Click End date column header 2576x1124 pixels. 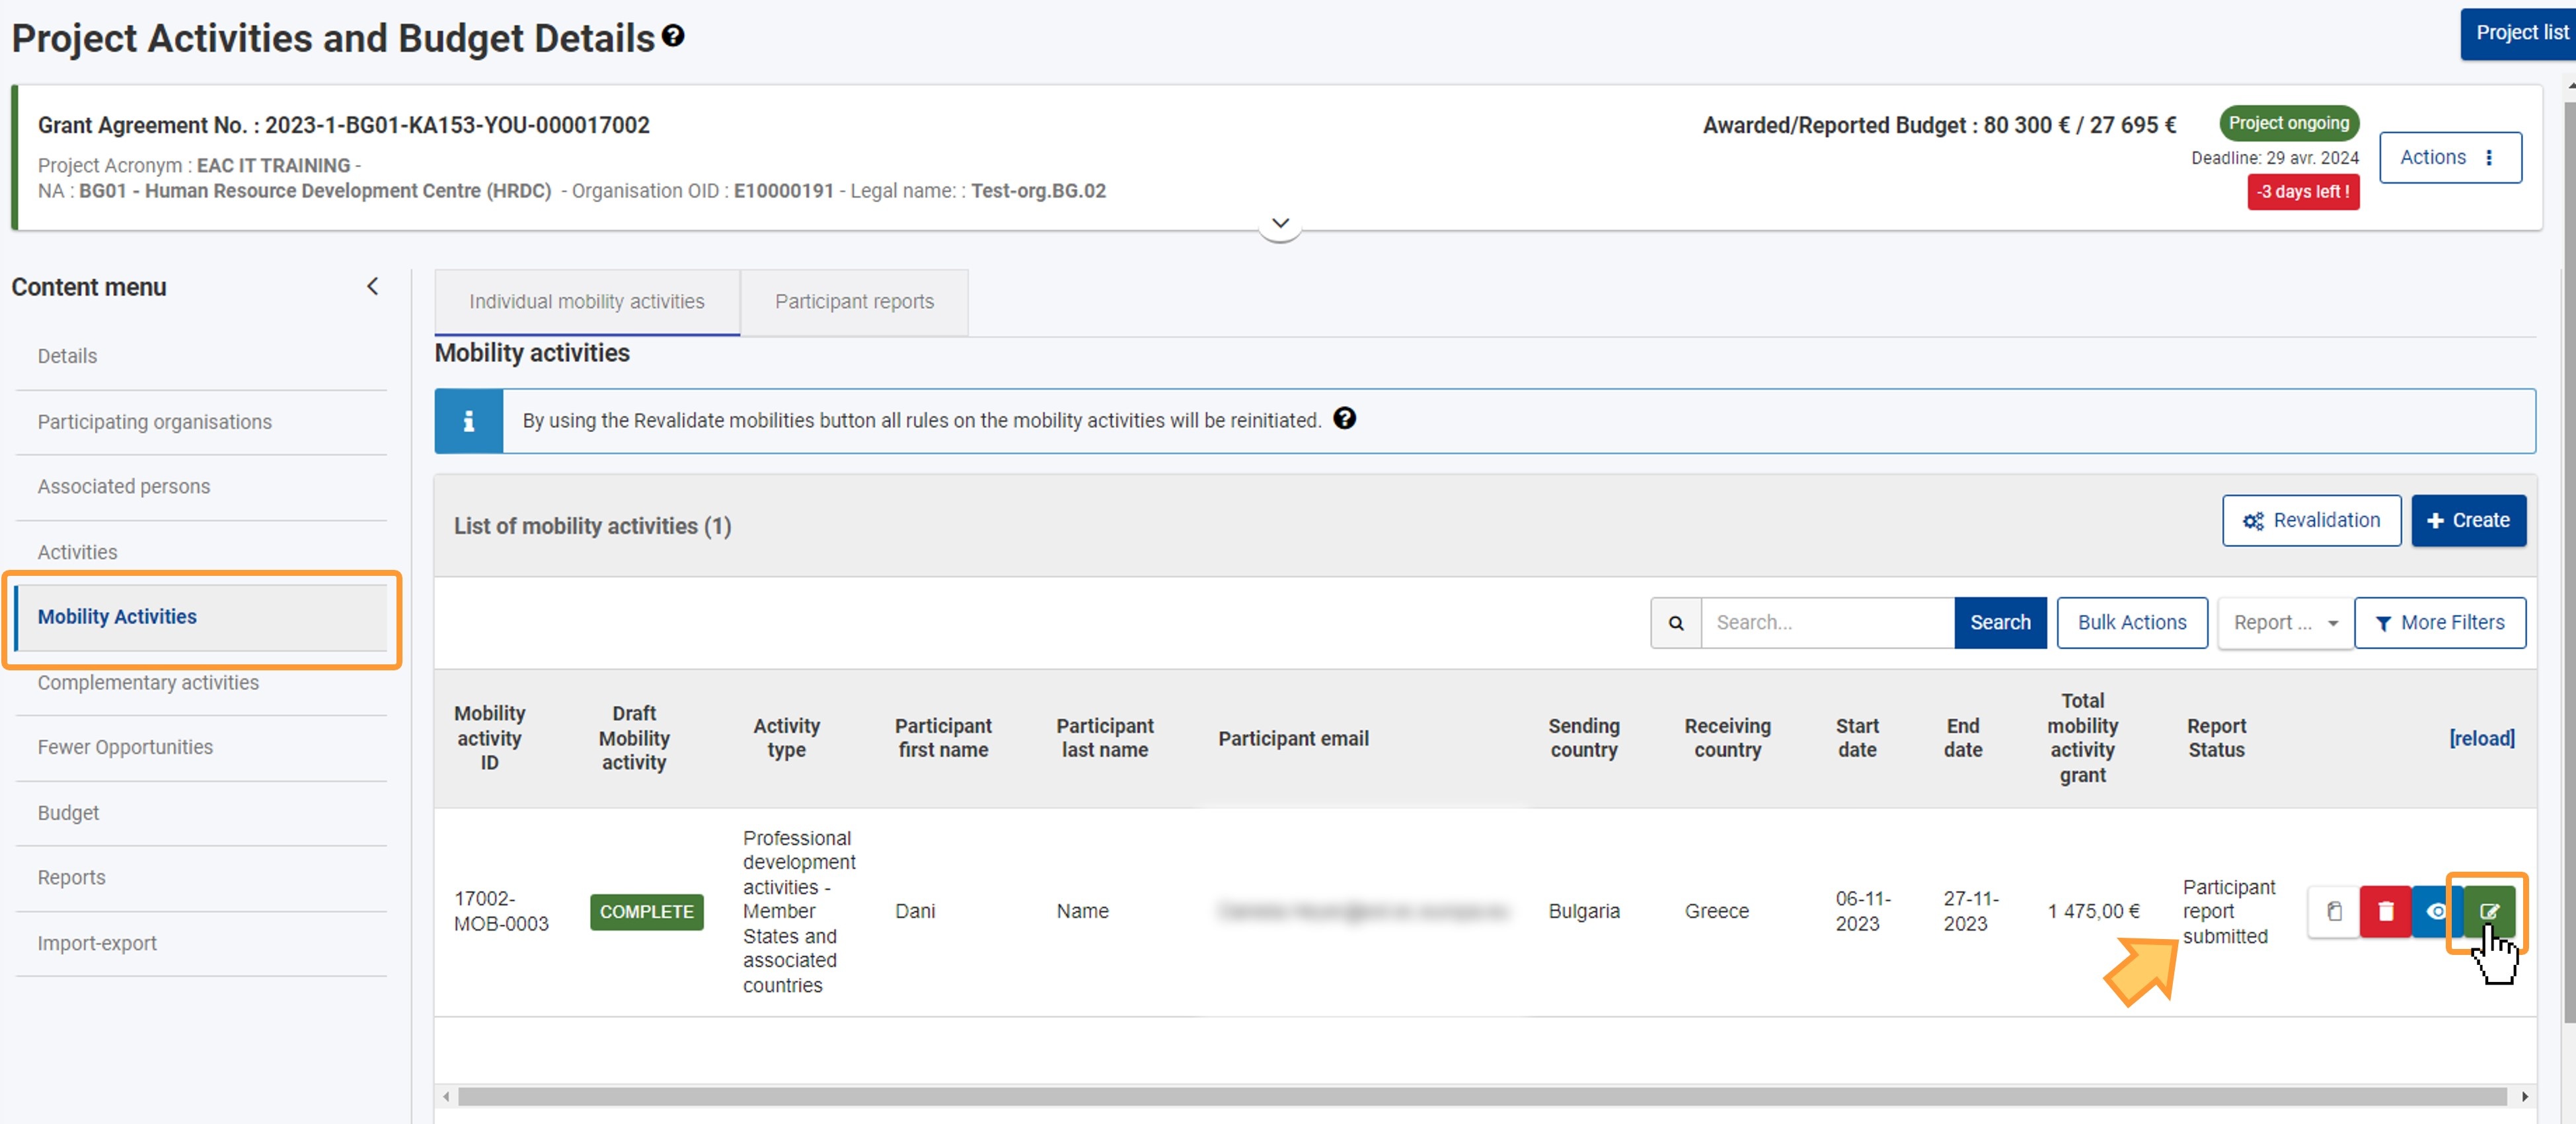pyautogui.click(x=1962, y=738)
